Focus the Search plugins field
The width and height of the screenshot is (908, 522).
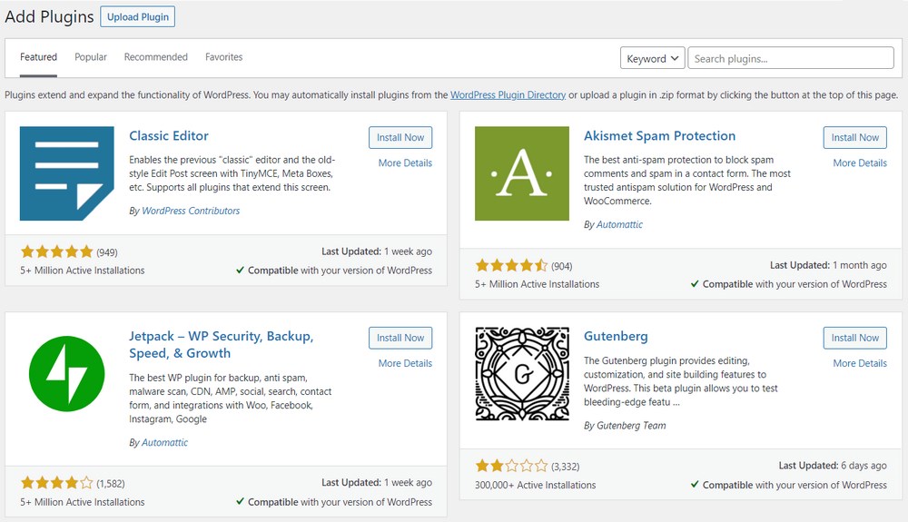pyautogui.click(x=791, y=58)
